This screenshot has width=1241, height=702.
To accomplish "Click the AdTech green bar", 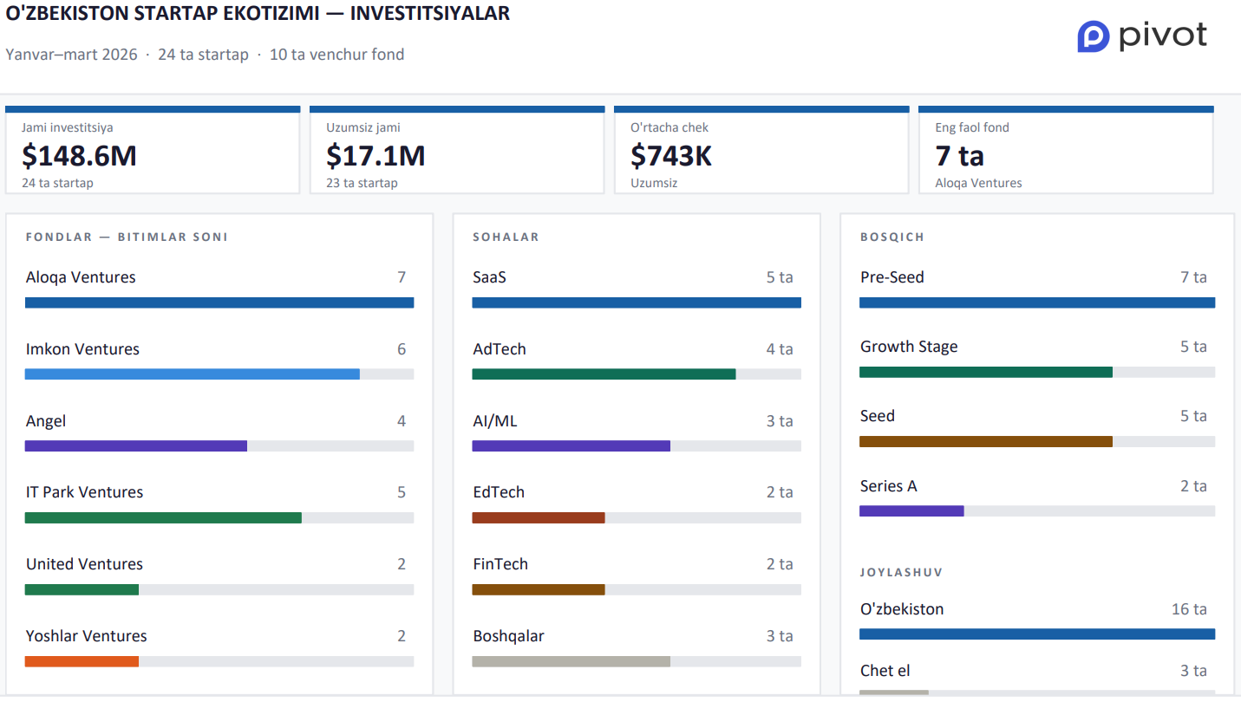I will (604, 374).
